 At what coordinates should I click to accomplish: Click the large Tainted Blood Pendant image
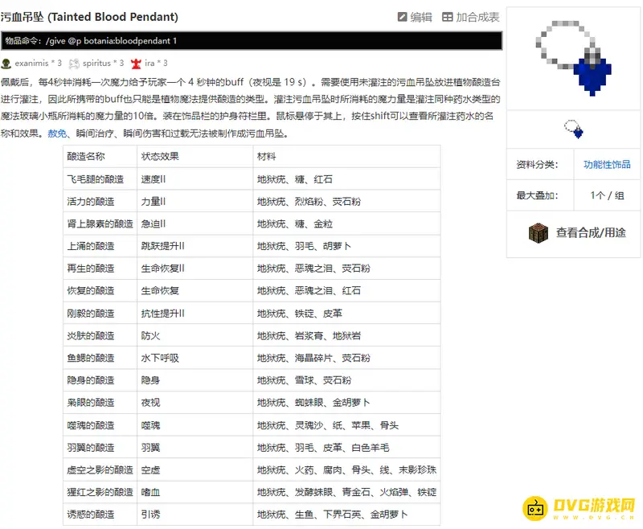pos(573,57)
